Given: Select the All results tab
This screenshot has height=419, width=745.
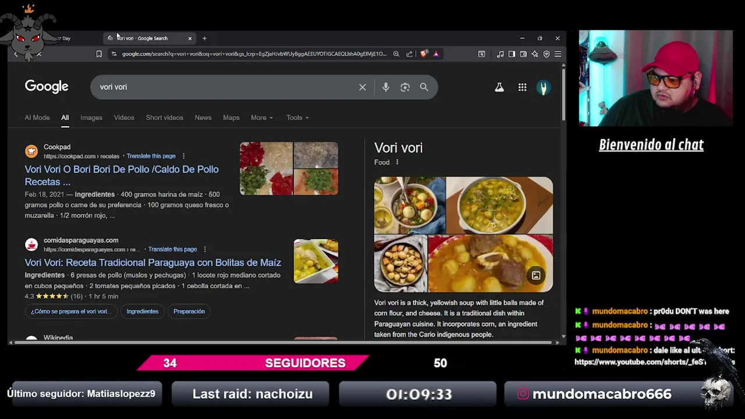Looking at the screenshot, I should click(65, 118).
